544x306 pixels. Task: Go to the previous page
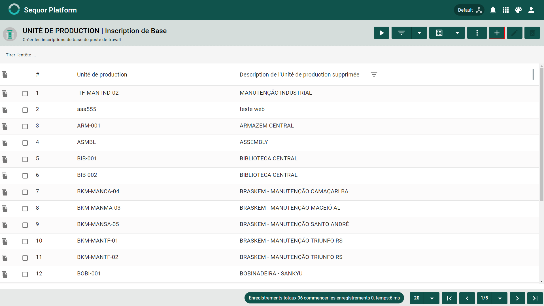[x=467, y=298]
